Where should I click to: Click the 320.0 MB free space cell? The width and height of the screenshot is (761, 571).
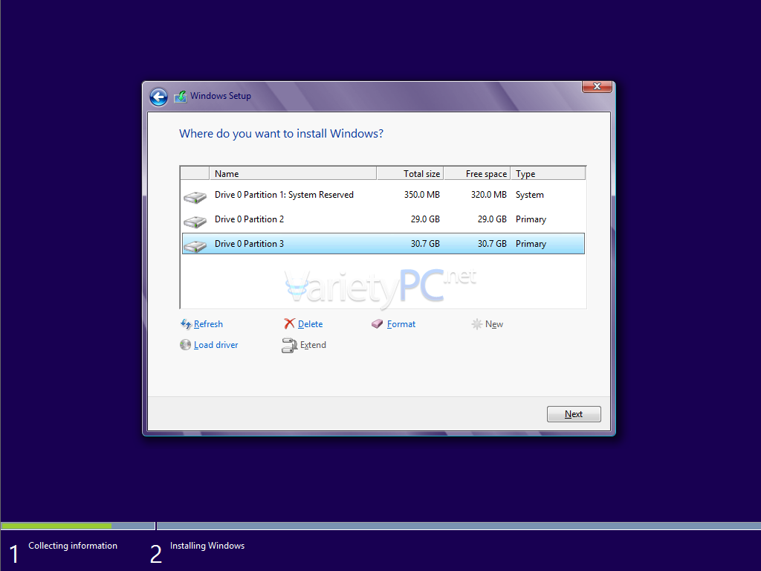click(x=489, y=195)
